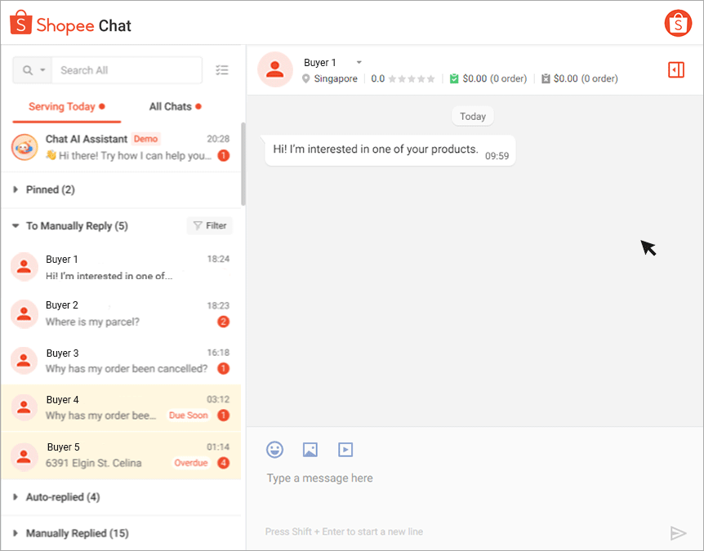Click the Today date label

coord(473,116)
